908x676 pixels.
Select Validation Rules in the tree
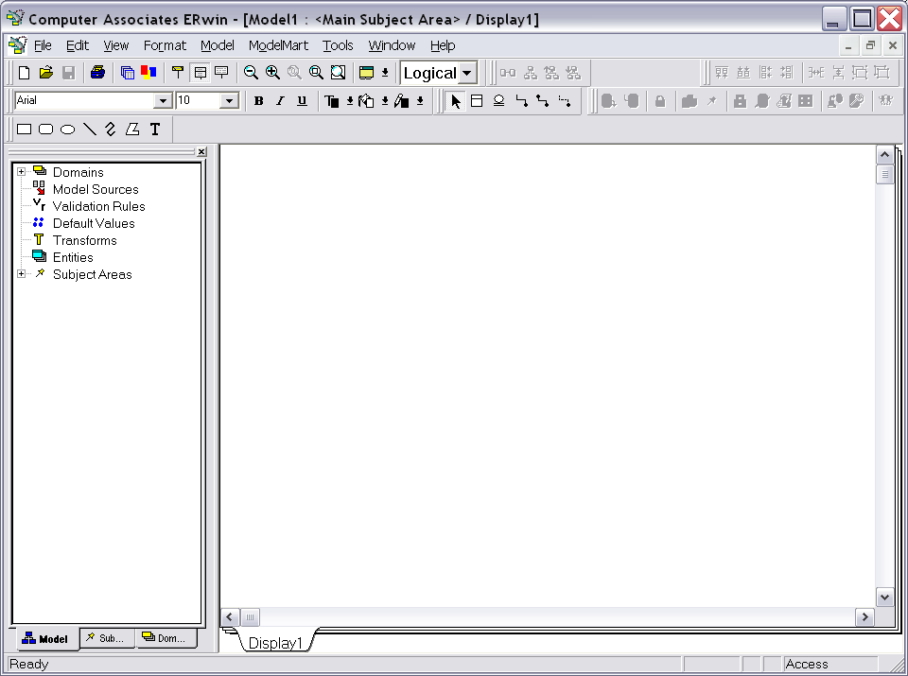click(x=98, y=206)
